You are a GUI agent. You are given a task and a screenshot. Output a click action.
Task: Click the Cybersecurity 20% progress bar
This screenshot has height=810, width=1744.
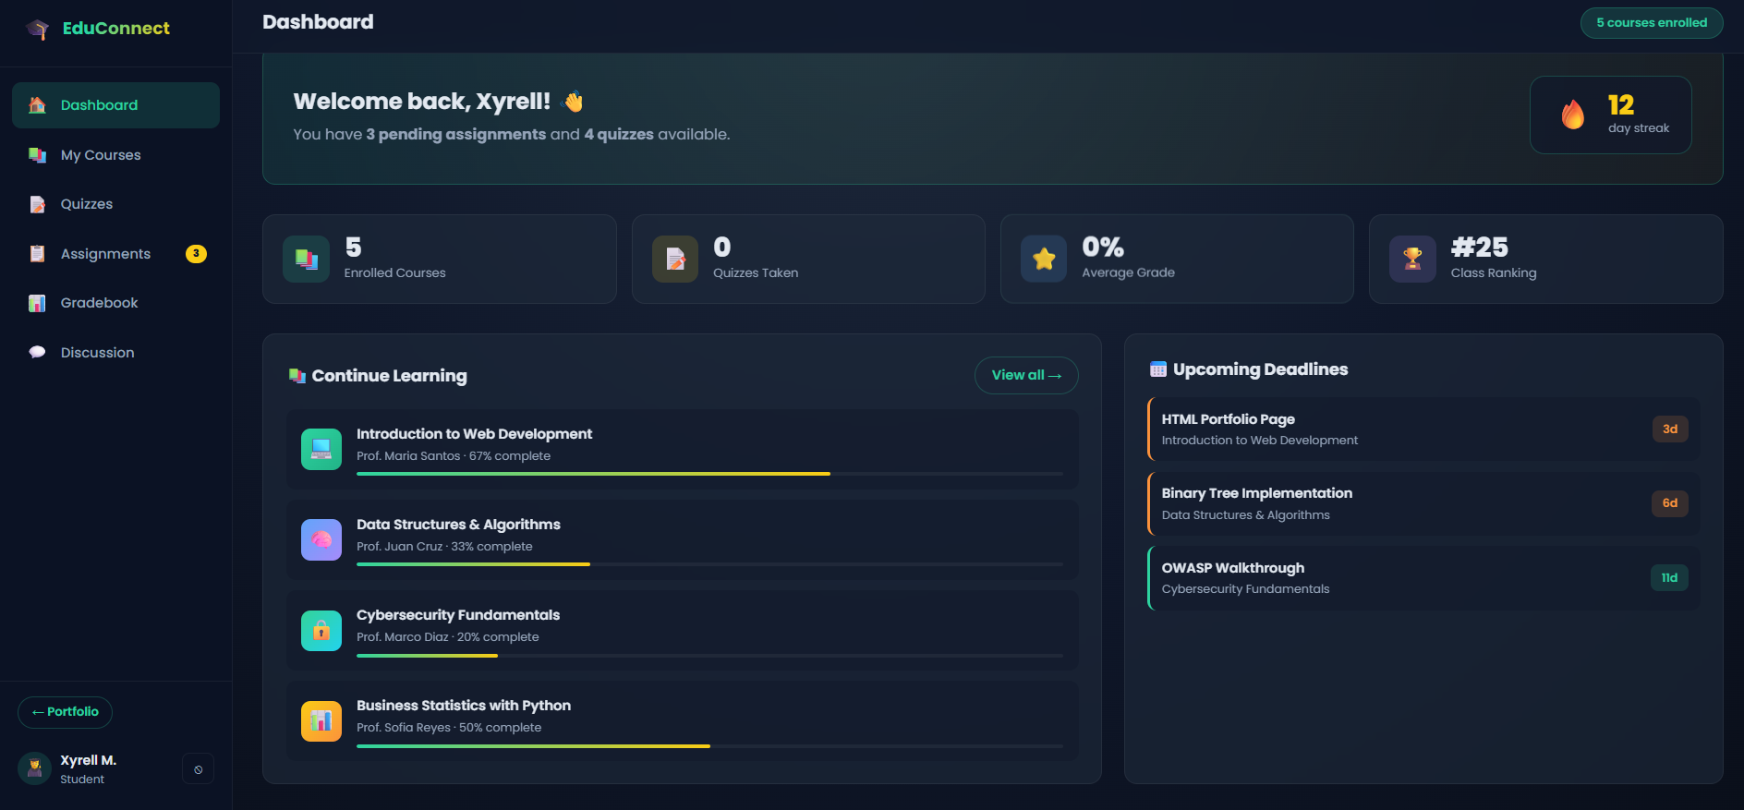point(709,655)
